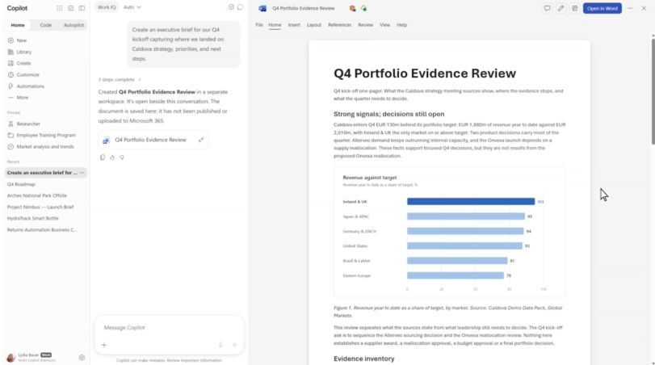
Task: Toggle the Work IQ pill
Action: (107, 7)
